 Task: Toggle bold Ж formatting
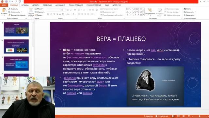click(48, 14)
